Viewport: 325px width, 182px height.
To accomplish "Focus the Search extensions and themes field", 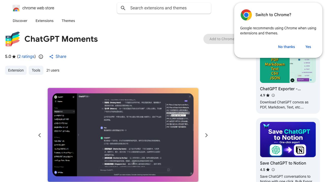I will click(164, 8).
